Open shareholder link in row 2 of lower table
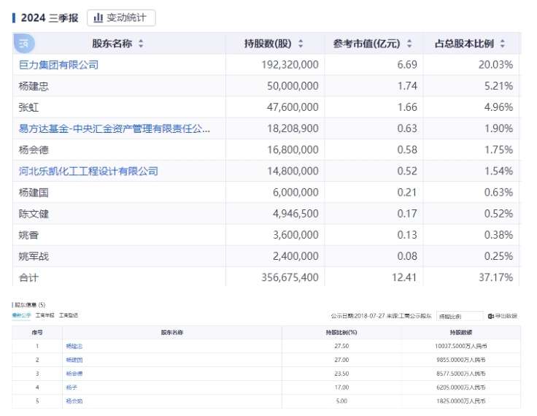This screenshot has width=537, height=416. coord(74,360)
